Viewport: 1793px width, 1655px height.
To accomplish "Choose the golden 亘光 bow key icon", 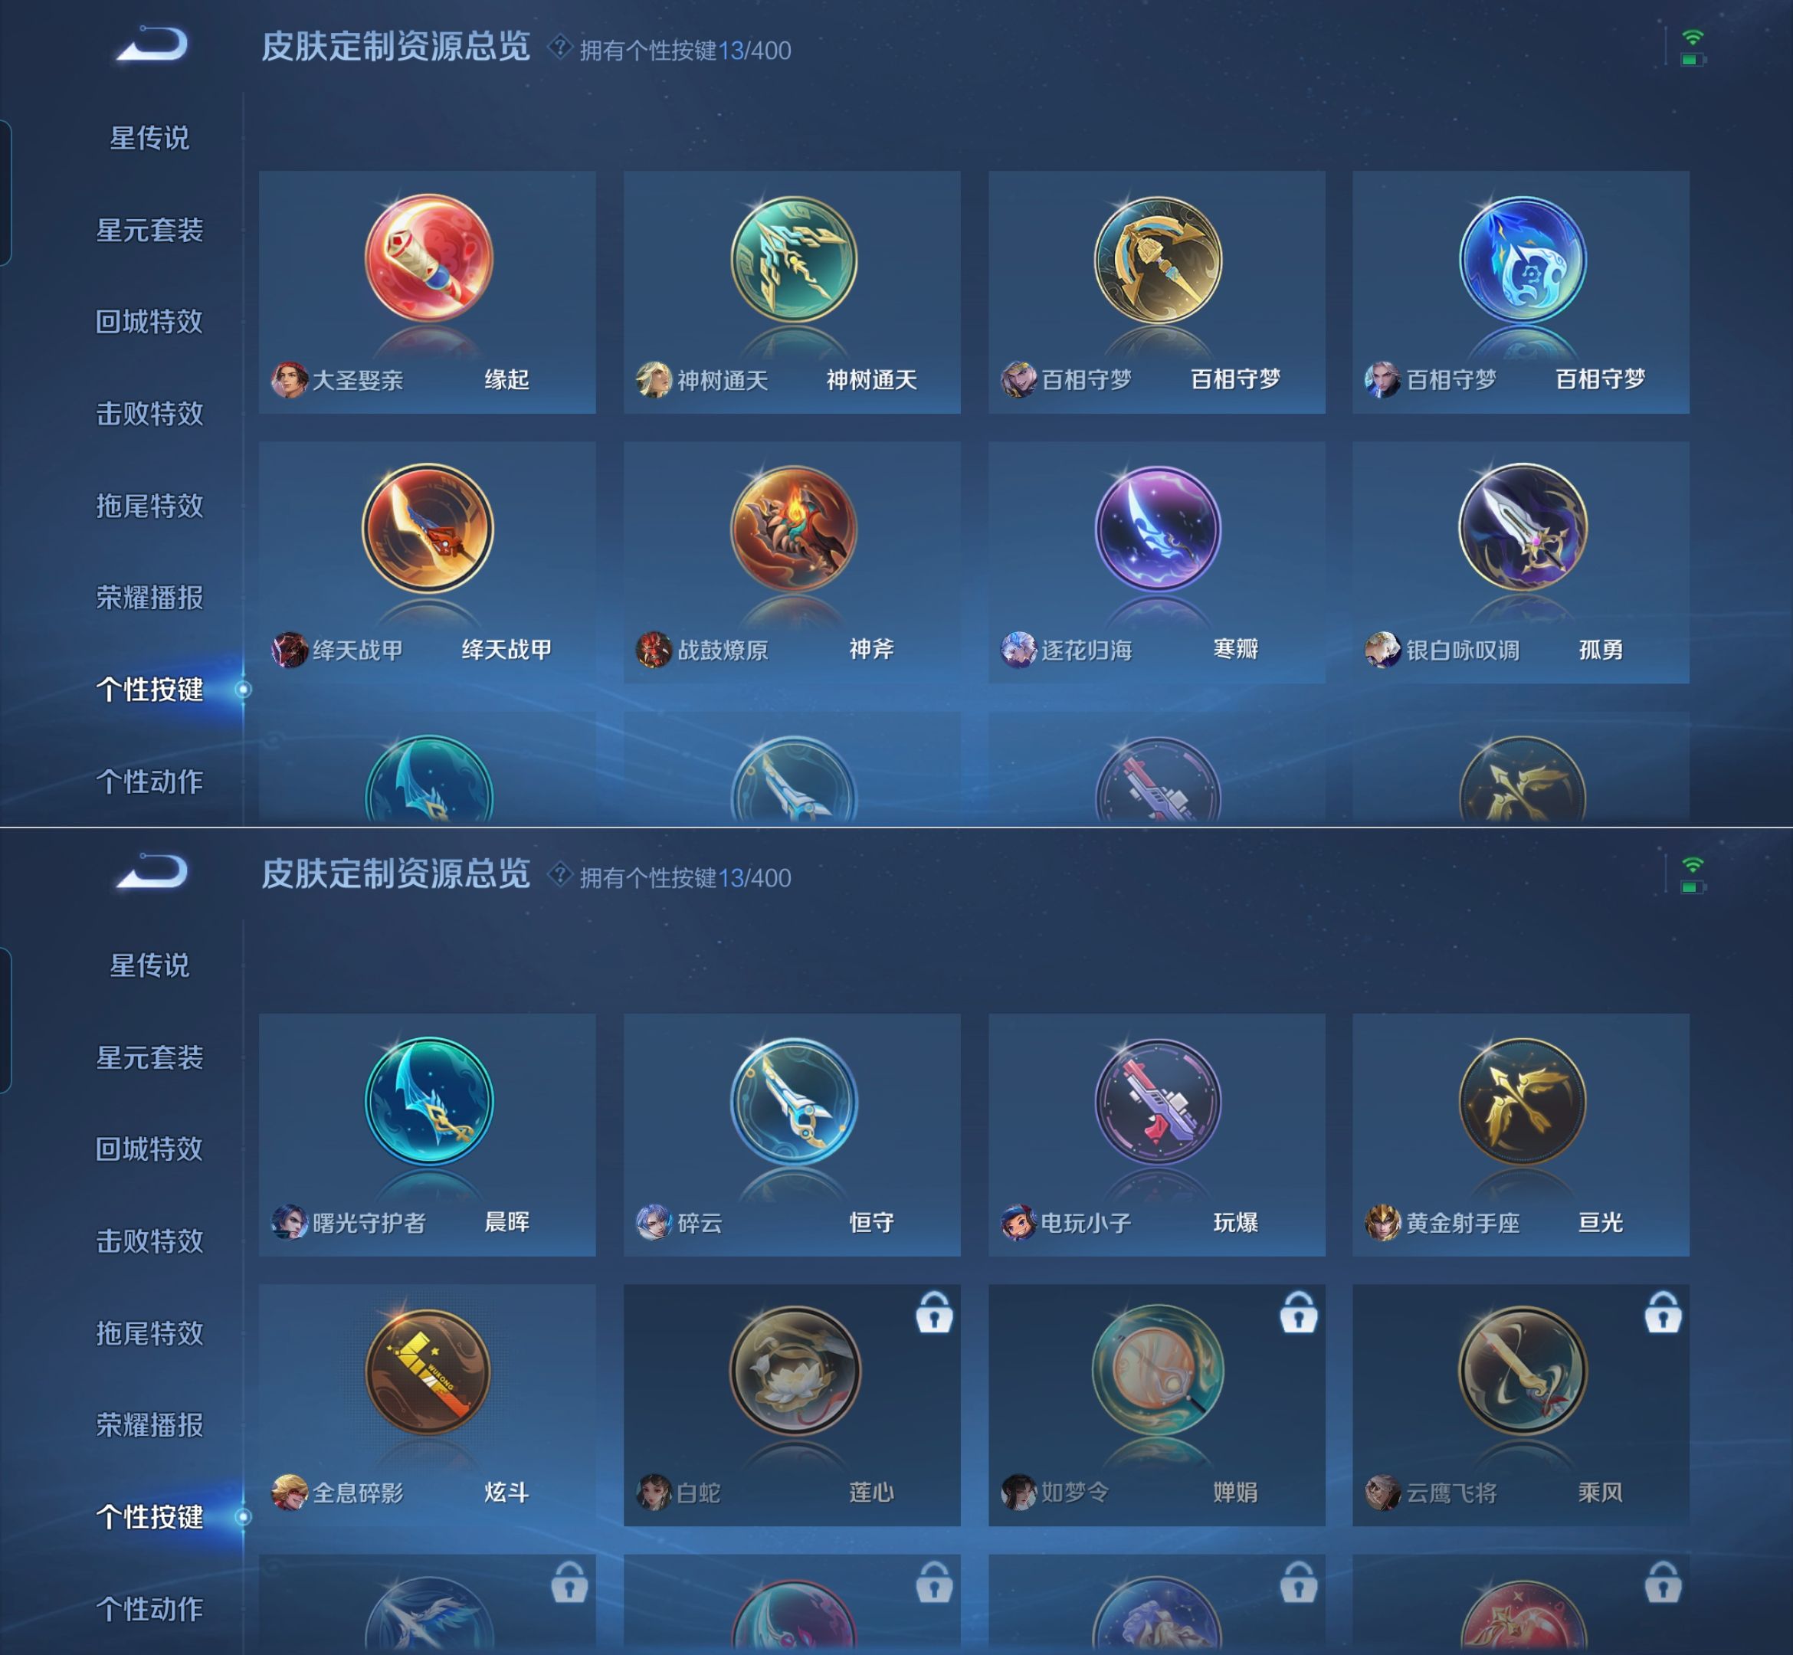I will click(1523, 1102).
